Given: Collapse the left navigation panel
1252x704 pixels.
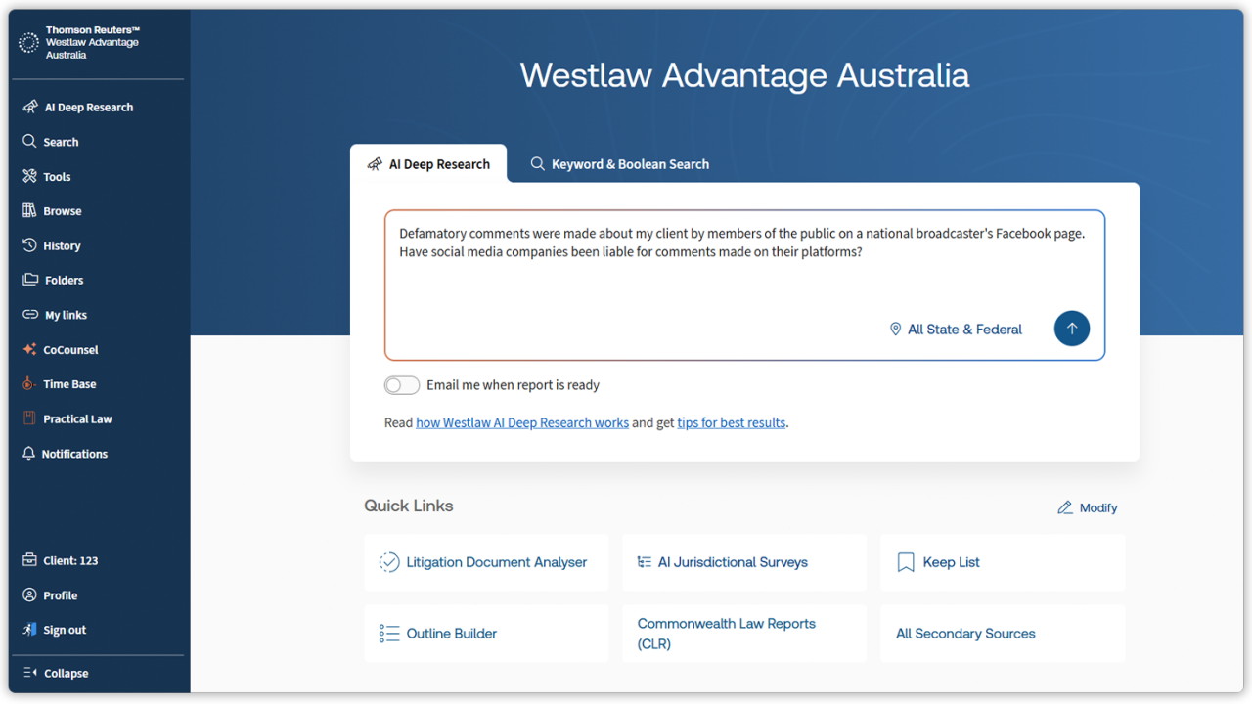Looking at the screenshot, I should click(x=66, y=673).
